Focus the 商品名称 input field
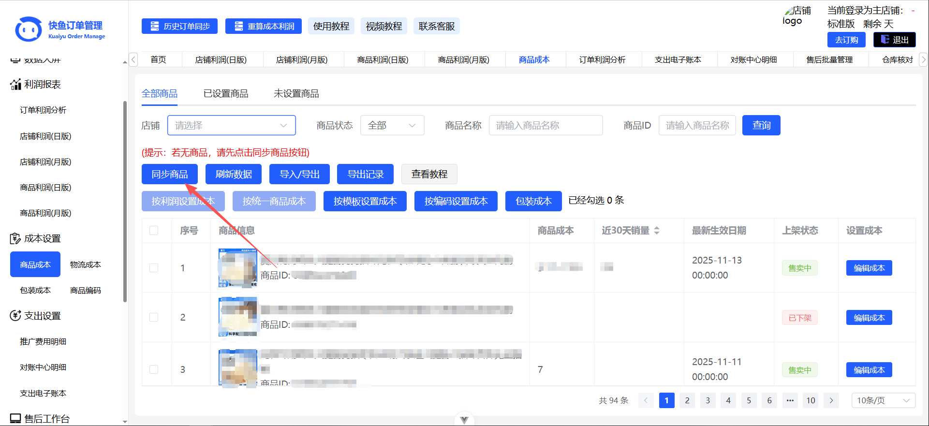This screenshot has width=929, height=426. coord(546,125)
